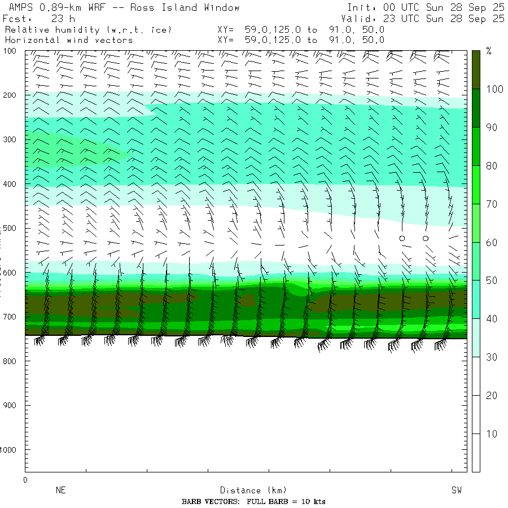Click the pale cyan 30–40% colorbar segment
508x508 pixels.
[x=476, y=338]
